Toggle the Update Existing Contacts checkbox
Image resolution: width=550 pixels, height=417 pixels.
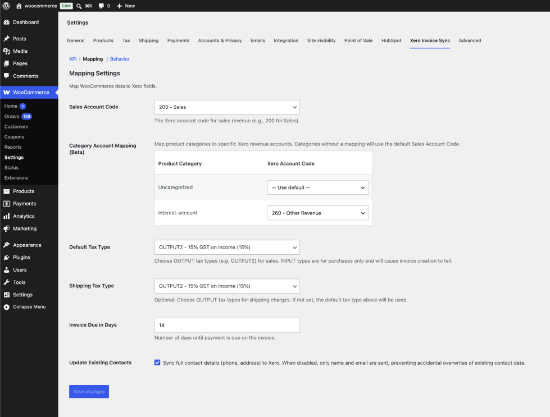157,363
